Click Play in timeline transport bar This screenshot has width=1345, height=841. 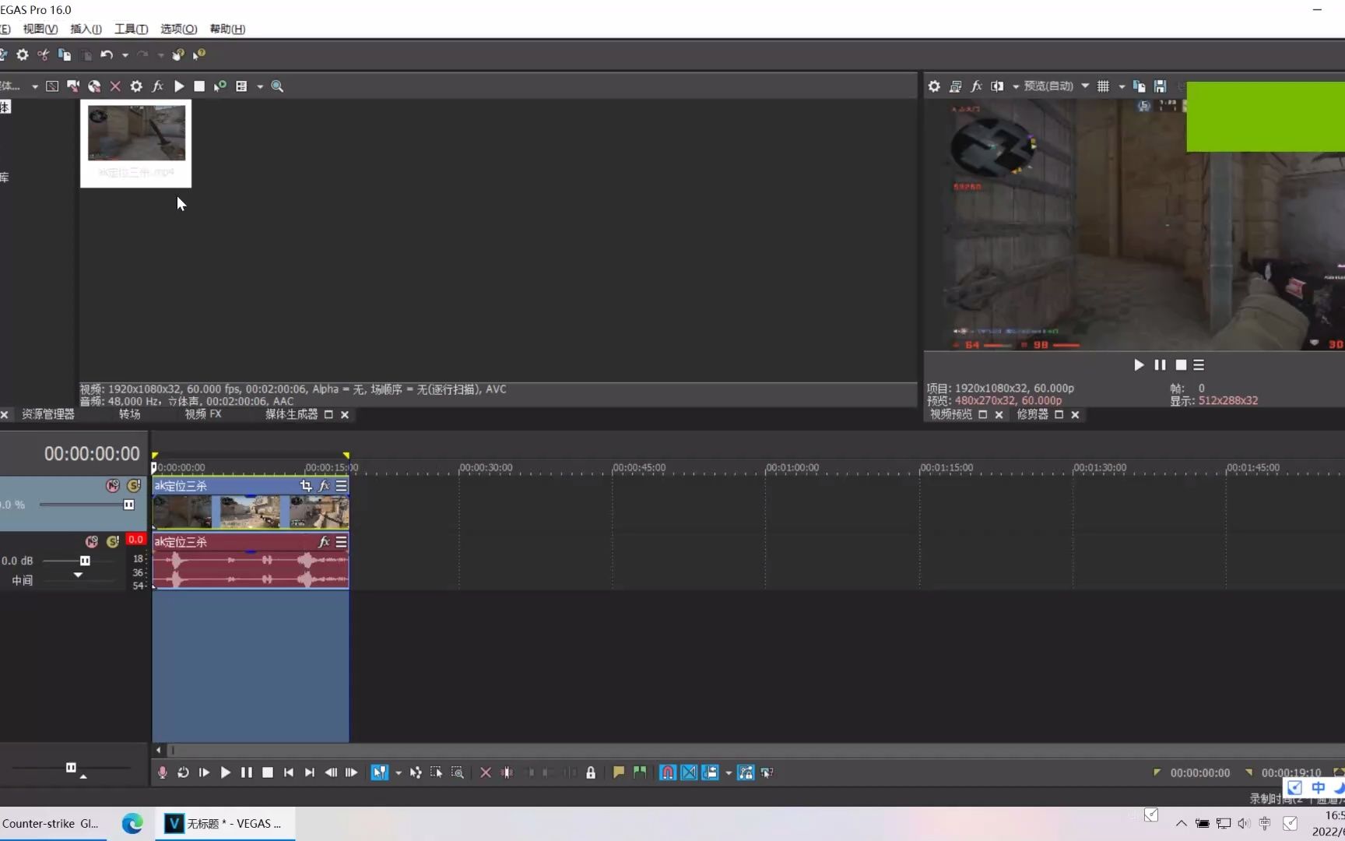pyautogui.click(x=225, y=772)
